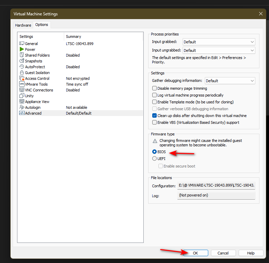
Task: Click the Default/Default summary value
Action: tap(79, 113)
